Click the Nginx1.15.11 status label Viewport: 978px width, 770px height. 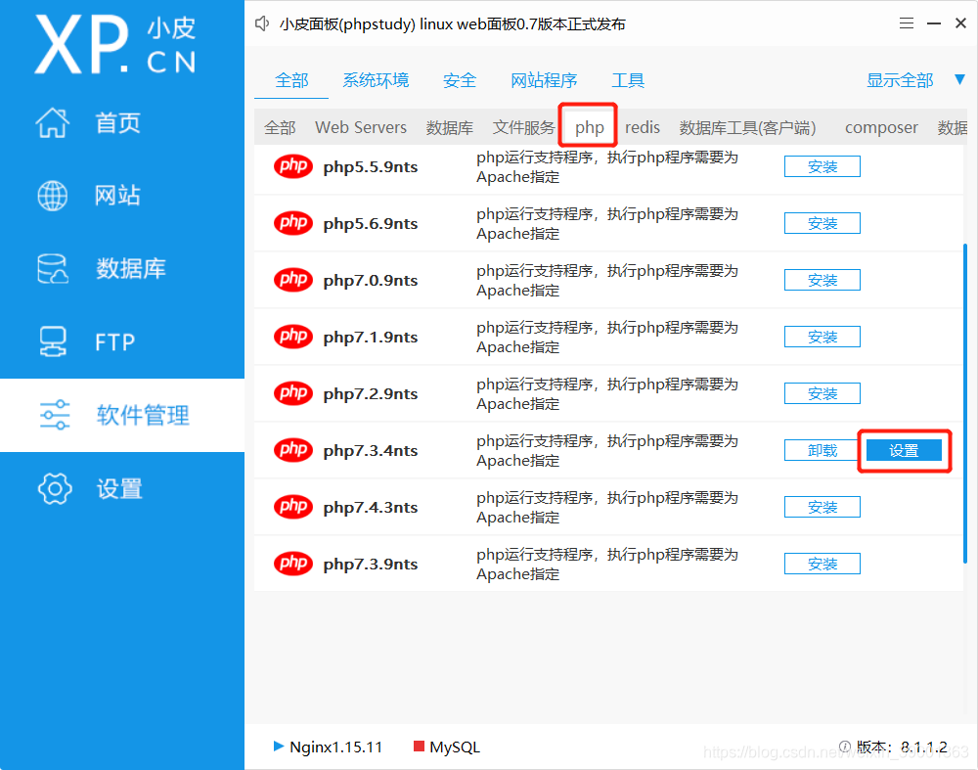(x=335, y=747)
